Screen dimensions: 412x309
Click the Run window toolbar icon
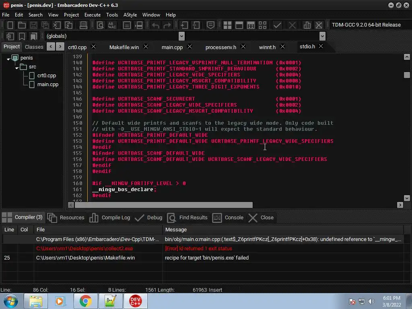coord(239,25)
